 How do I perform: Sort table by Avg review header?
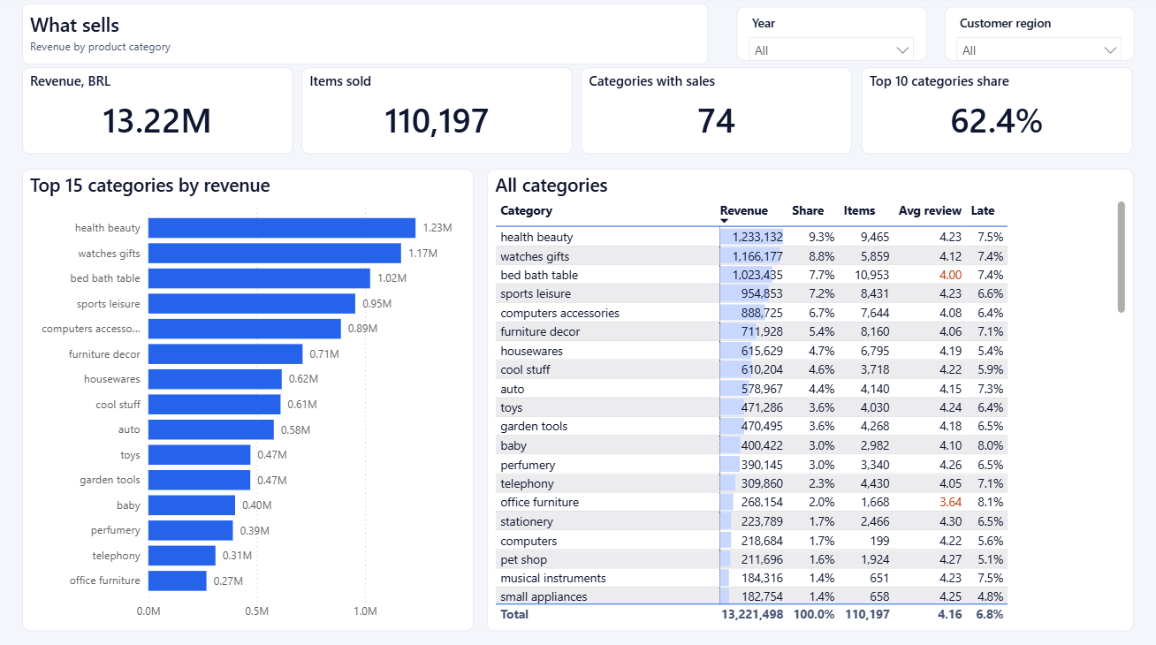(930, 211)
